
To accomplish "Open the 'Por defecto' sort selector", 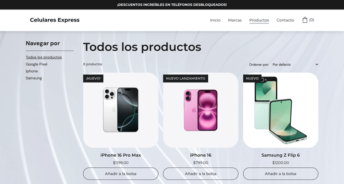I will pyautogui.click(x=295, y=65).
